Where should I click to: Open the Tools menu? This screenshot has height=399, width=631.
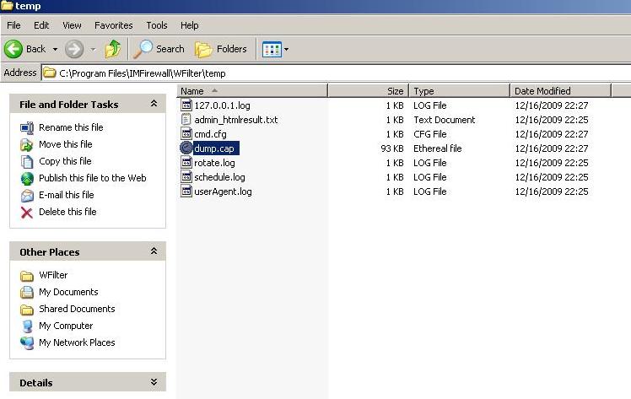pyautogui.click(x=157, y=25)
